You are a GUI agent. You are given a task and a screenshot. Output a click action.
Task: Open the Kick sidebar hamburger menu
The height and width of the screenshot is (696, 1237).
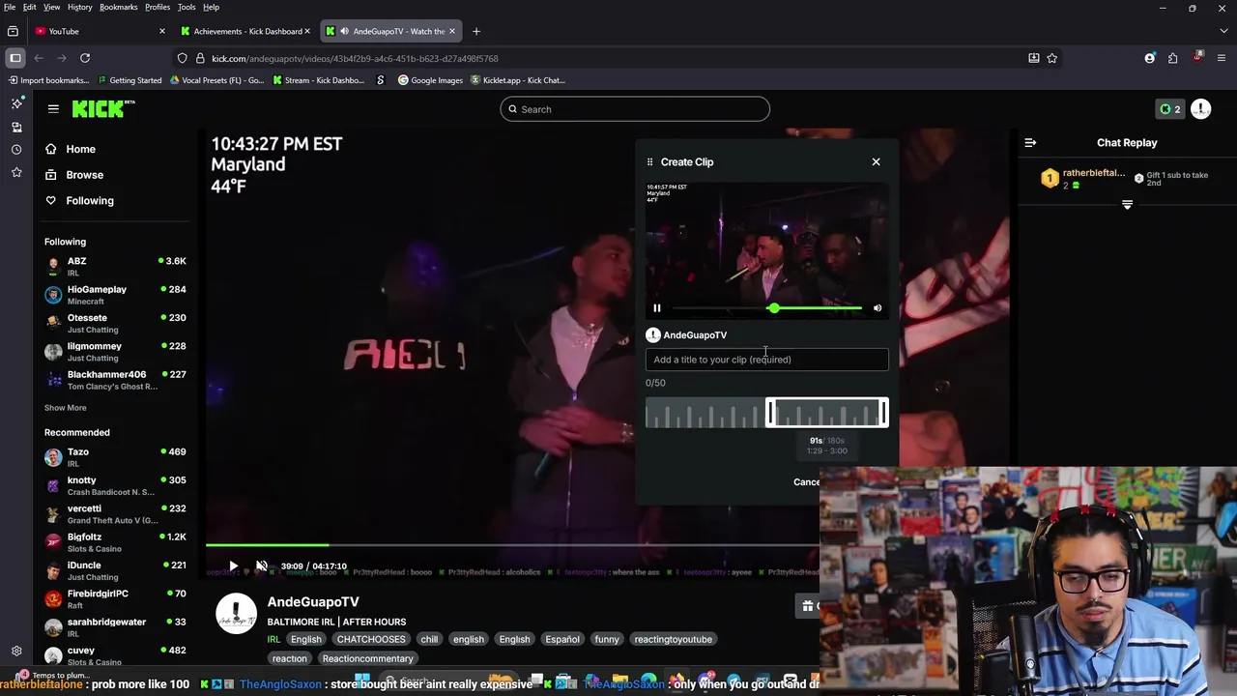coord(53,109)
